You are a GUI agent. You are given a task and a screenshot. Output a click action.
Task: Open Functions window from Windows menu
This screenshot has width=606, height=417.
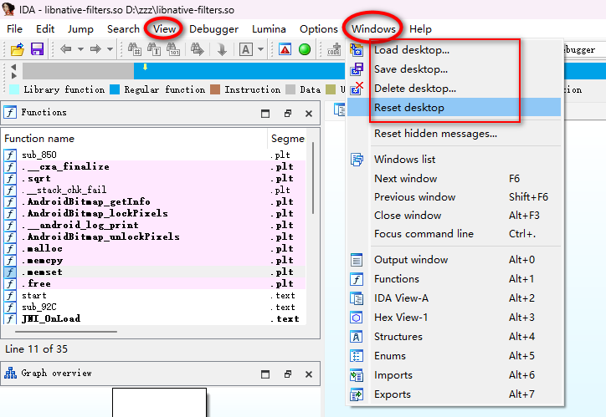point(454,279)
